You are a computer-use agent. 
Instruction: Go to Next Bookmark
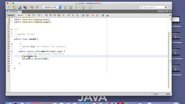point(73,15)
